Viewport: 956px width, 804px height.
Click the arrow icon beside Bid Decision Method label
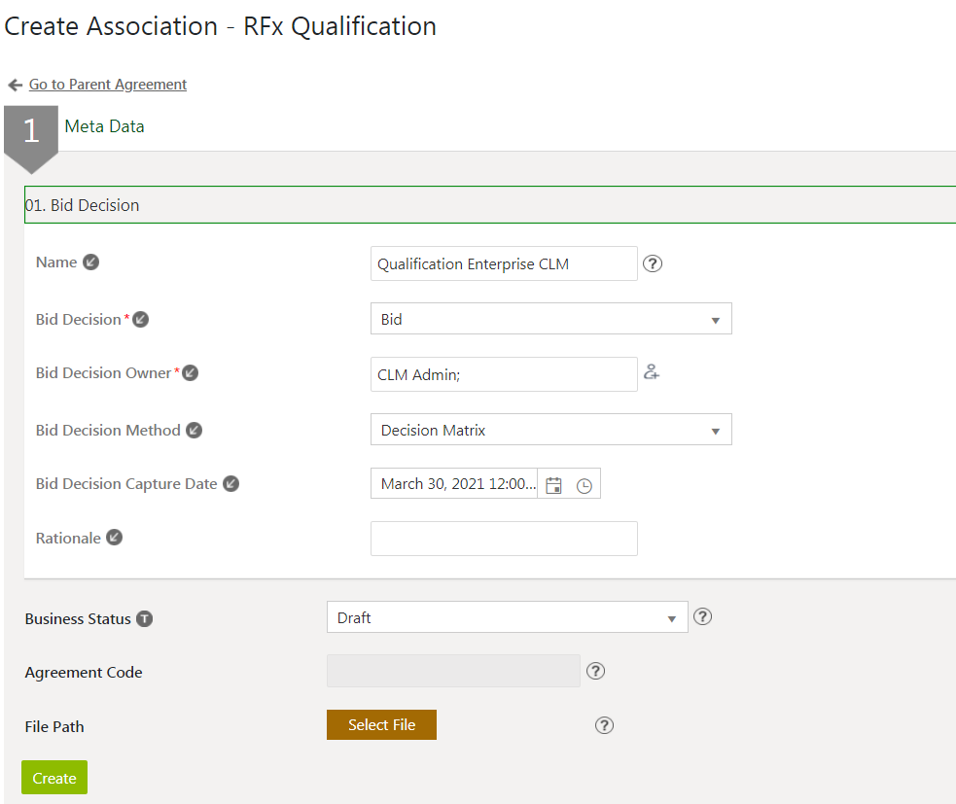coord(195,430)
